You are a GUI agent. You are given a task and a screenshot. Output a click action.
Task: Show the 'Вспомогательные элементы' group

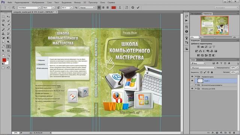pos(192,85)
